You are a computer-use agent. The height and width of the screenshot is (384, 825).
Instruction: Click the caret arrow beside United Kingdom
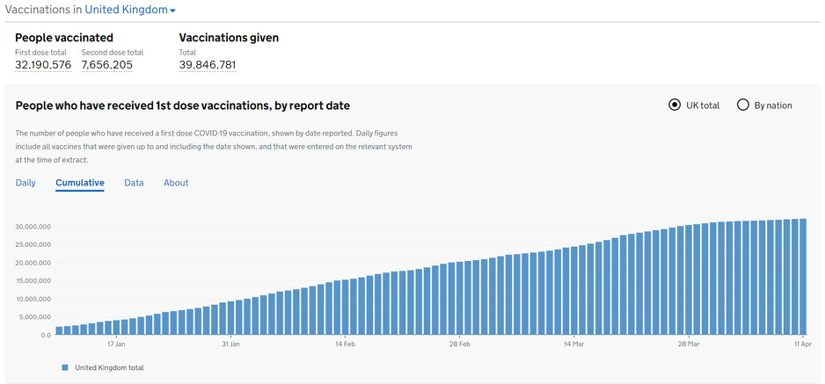pos(172,11)
